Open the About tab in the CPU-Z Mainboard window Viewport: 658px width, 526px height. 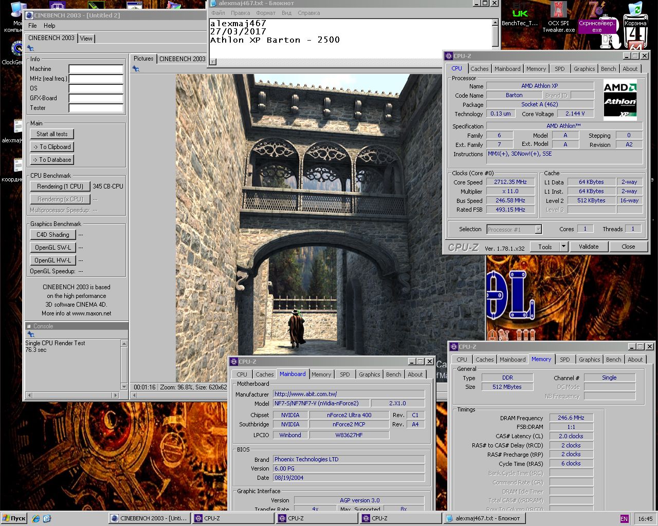tap(415, 374)
